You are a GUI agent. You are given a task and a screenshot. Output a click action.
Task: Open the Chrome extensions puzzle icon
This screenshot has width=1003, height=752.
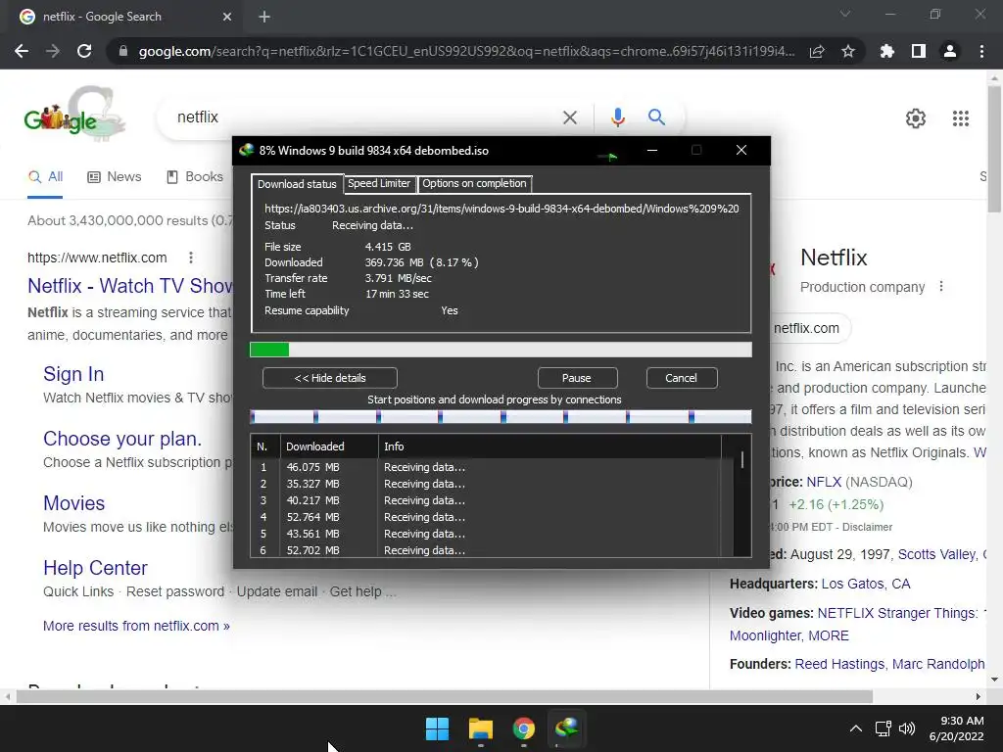[x=887, y=51]
